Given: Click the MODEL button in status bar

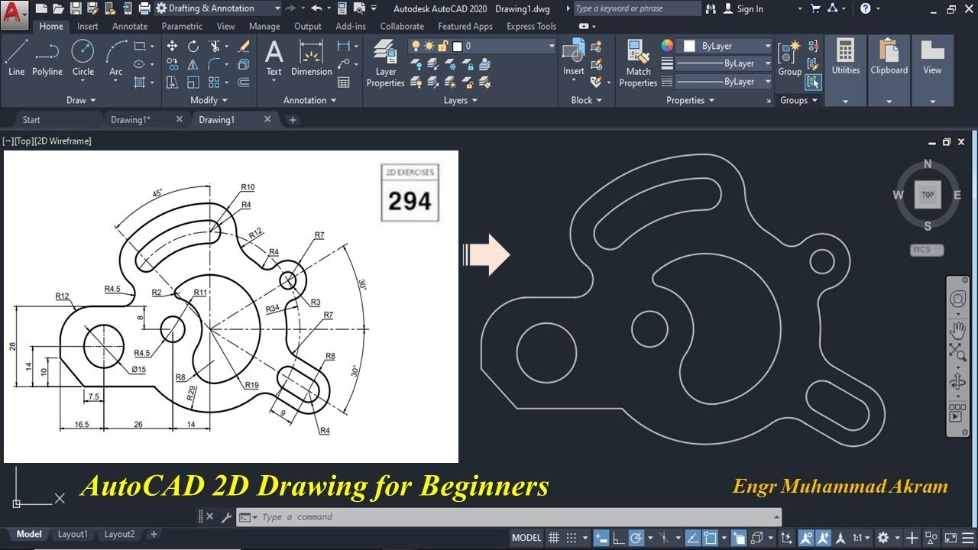Looking at the screenshot, I should pos(526,538).
